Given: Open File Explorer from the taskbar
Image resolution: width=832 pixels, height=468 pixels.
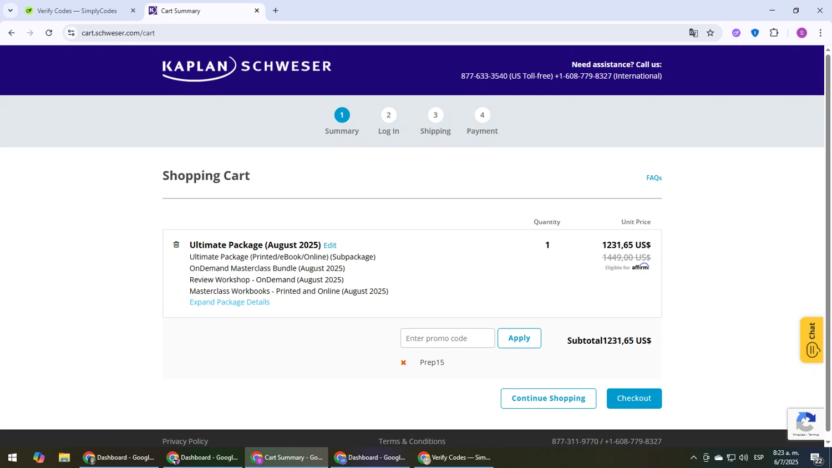Looking at the screenshot, I should click(x=64, y=457).
